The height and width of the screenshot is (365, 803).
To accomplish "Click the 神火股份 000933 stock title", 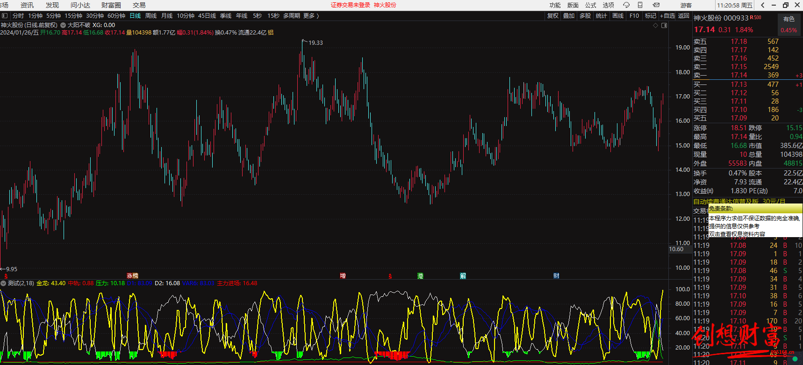I will point(721,18).
